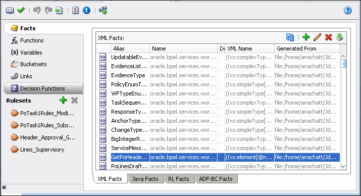Click the green checkmark validate icon
The height and width of the screenshot is (196, 361).
[21, 10]
